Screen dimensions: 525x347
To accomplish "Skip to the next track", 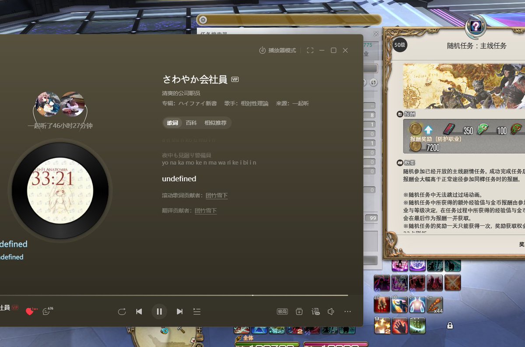I will click(x=179, y=312).
